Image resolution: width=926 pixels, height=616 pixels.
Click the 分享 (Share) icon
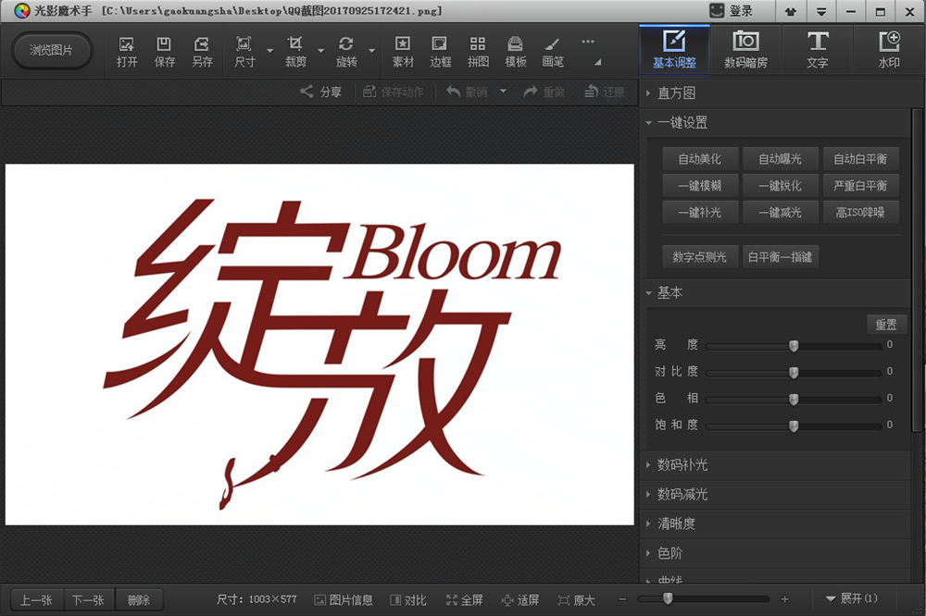(320, 92)
